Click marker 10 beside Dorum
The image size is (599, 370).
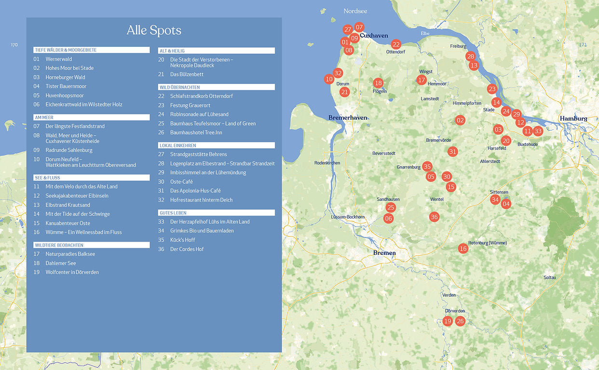[x=330, y=79]
